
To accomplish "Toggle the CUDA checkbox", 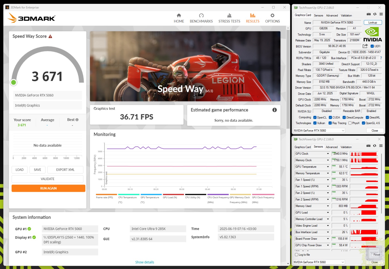I will tap(330, 117).
